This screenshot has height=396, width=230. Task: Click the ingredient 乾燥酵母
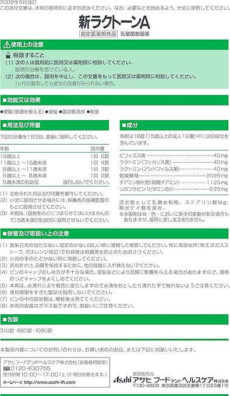click(129, 176)
